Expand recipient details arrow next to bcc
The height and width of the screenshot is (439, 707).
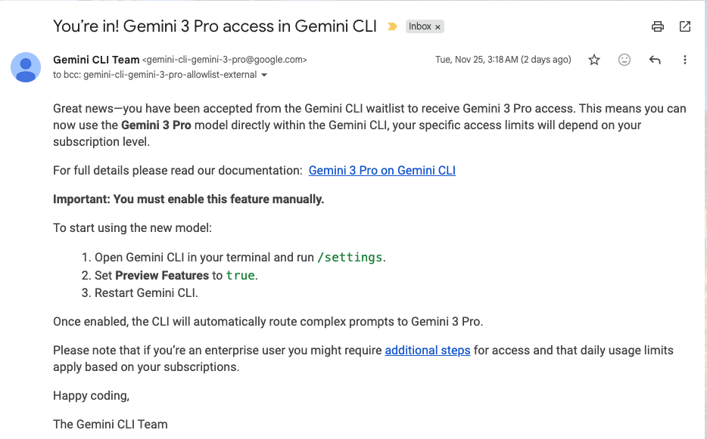(263, 76)
